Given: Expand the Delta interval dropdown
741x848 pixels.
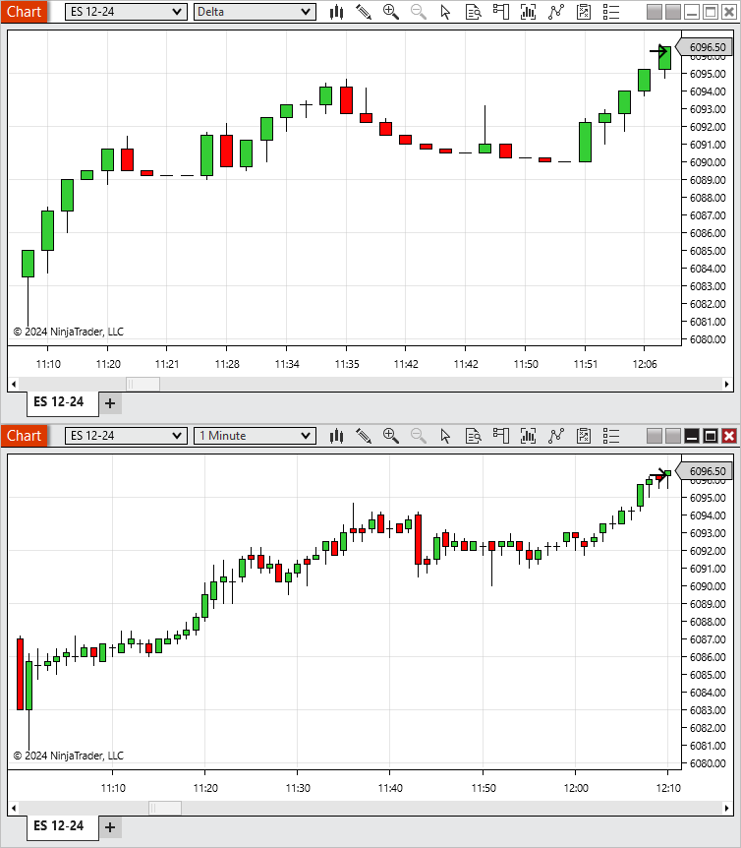Looking at the screenshot, I should tap(255, 12).
